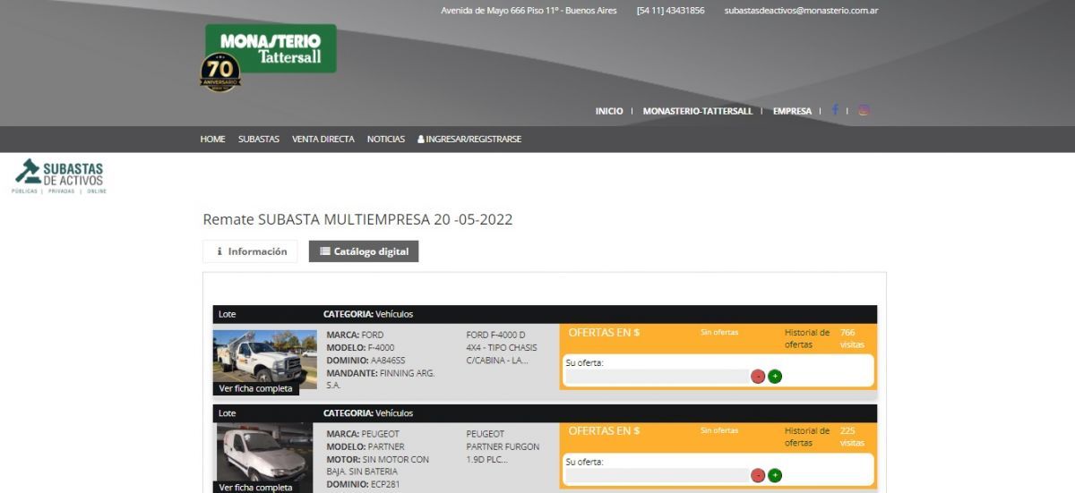
Task: Open Ver ficha completa for Ford F-4000
Action: pyautogui.click(x=255, y=388)
